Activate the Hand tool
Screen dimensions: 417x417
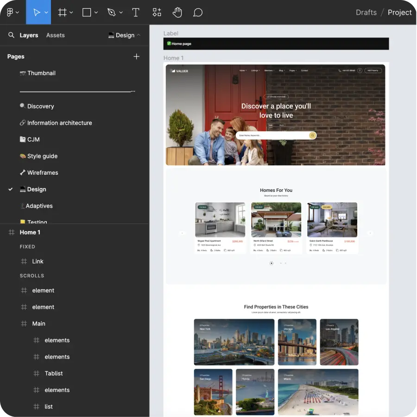(x=177, y=12)
